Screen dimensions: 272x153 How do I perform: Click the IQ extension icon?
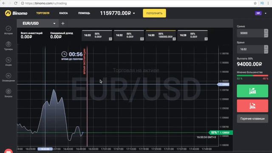(262, 3)
